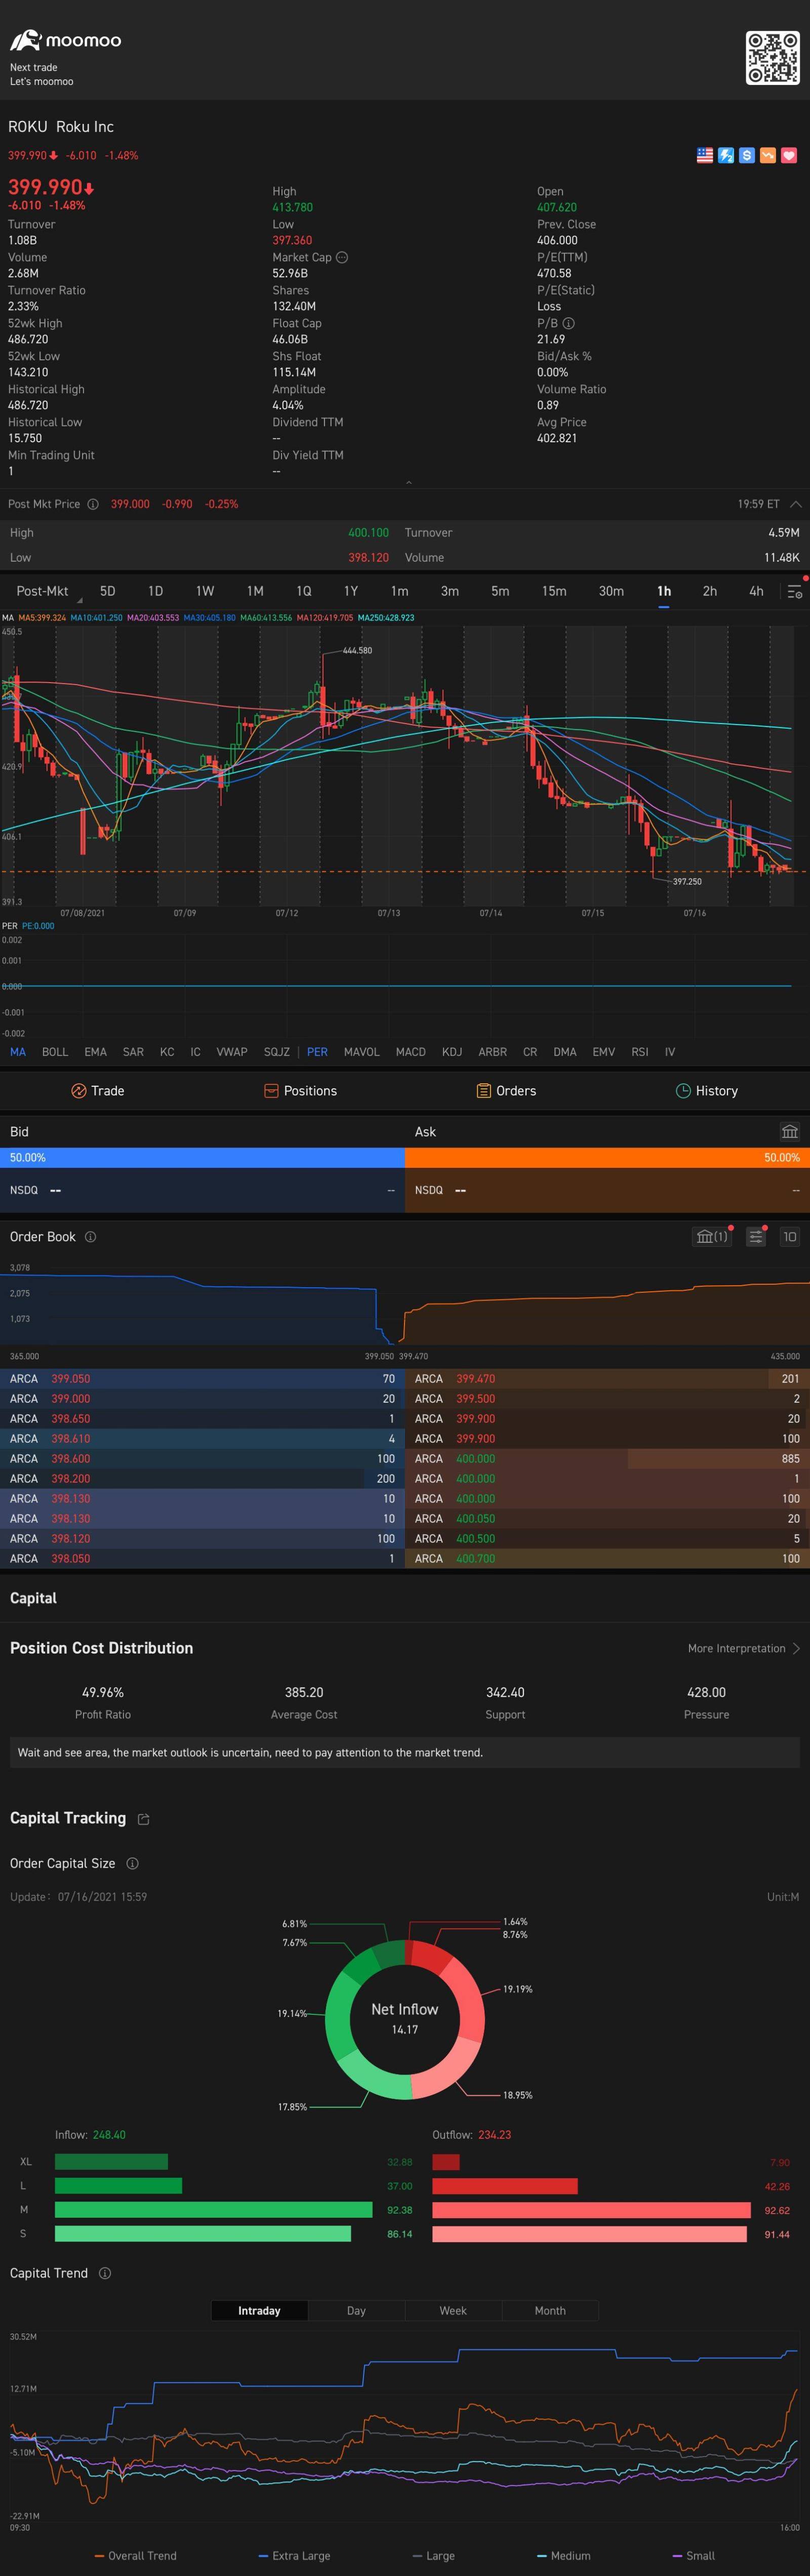Open Order Book exchange selector (1)
The image size is (810, 2576).
pos(712,1237)
